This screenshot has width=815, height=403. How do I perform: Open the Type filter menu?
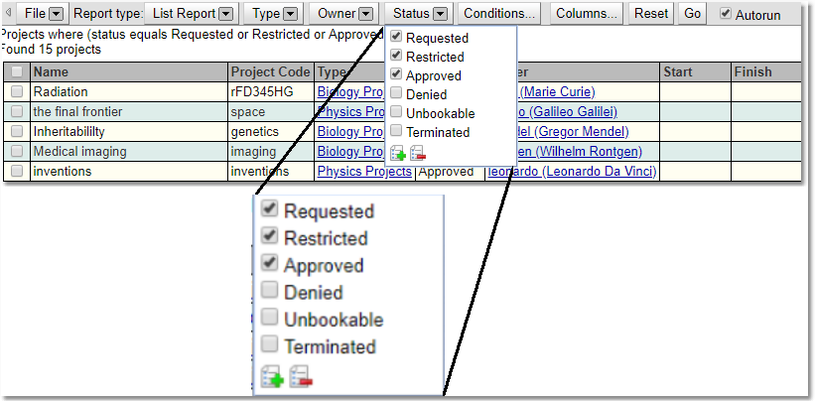[x=274, y=14]
